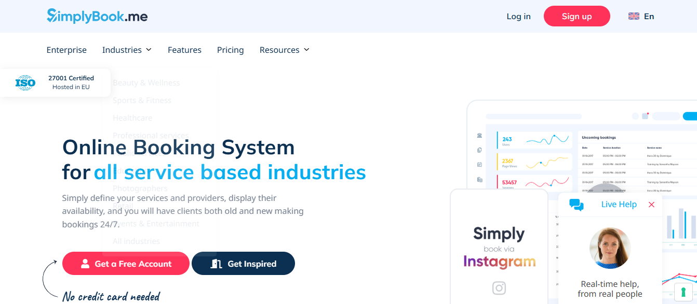Viewport: 697px width, 304px height.
Task: Click the bank icon in the dashboard sidebar
Action: pos(479,135)
